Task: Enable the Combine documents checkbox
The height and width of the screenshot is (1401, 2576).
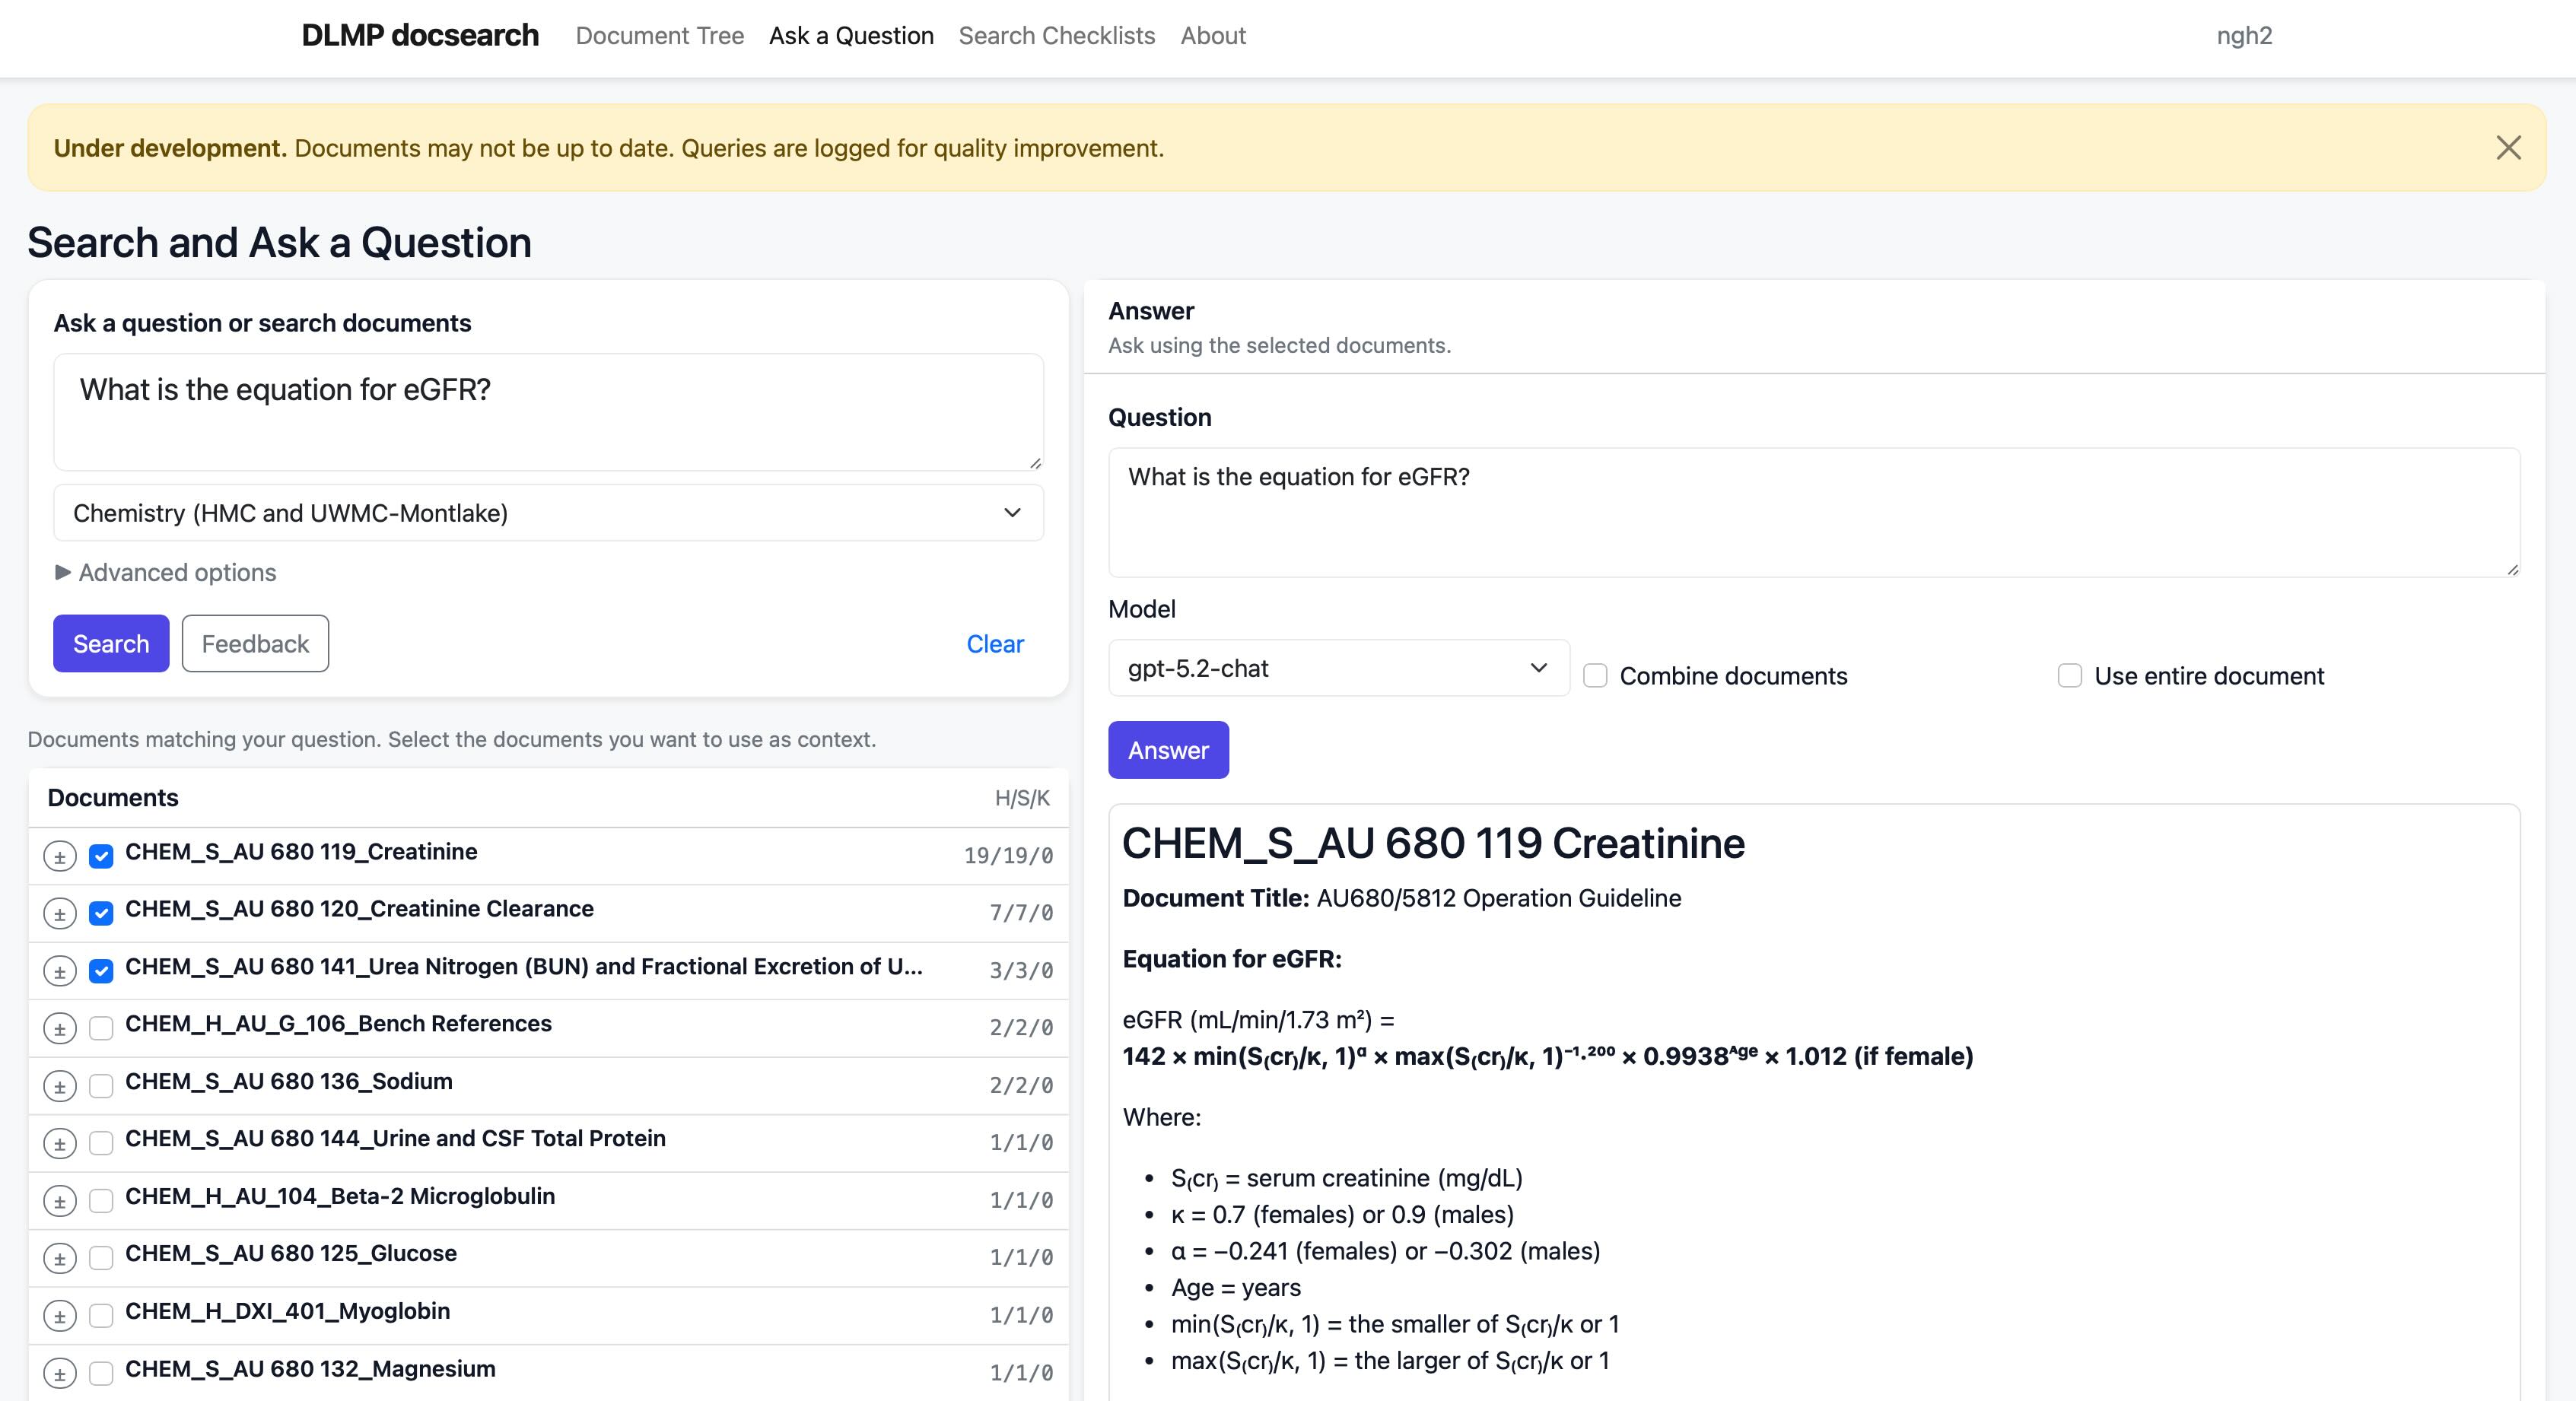Action: 1595,676
